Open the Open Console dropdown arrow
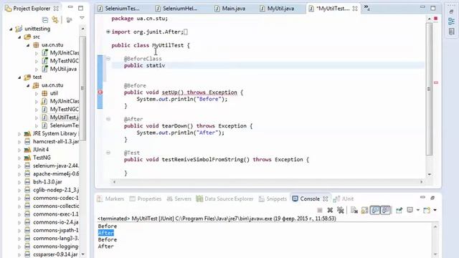This screenshot has height=258, width=459. tap(435, 210)
